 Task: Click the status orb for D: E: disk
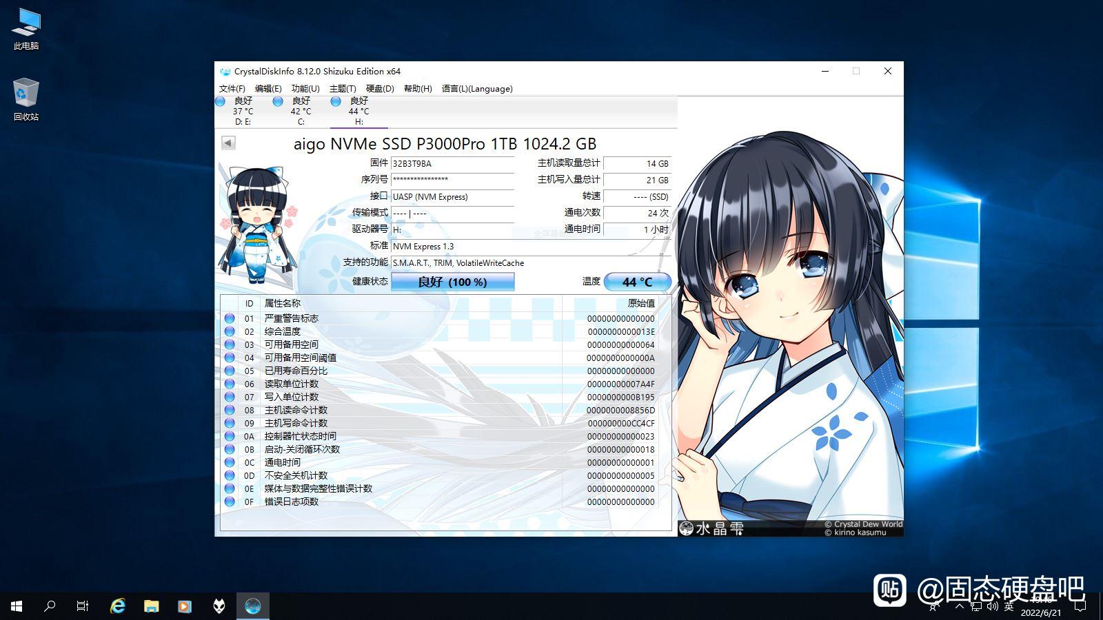click(221, 101)
